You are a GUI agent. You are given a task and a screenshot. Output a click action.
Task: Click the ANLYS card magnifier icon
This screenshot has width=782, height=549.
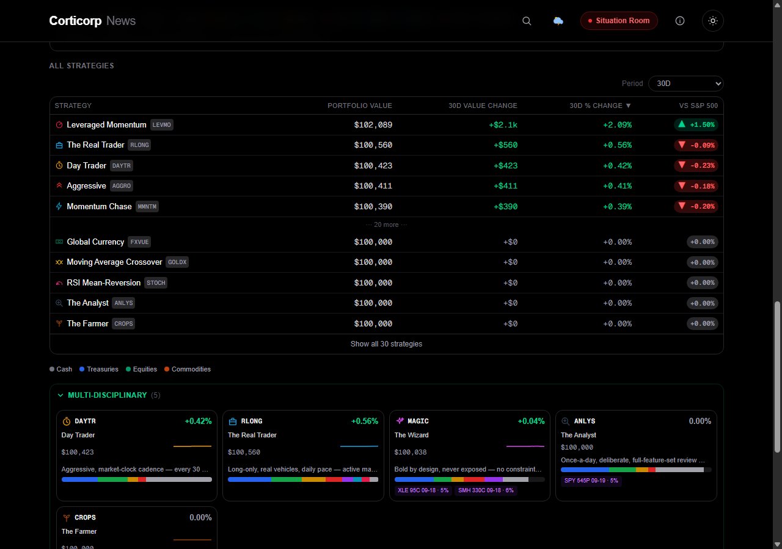point(566,421)
